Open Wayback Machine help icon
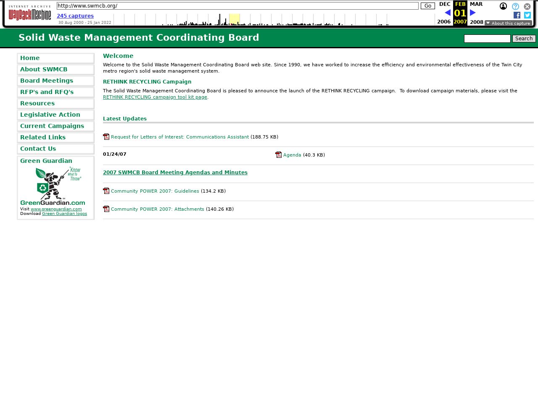The width and height of the screenshot is (538, 403). [515, 6]
